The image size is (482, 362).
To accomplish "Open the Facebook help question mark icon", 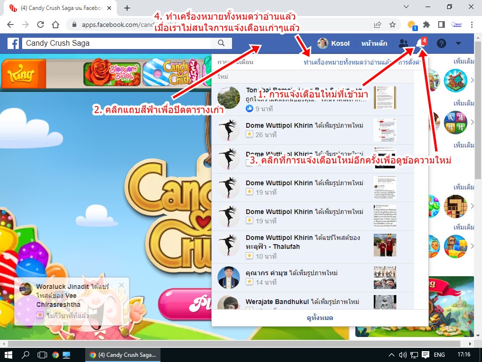I will click(x=441, y=43).
